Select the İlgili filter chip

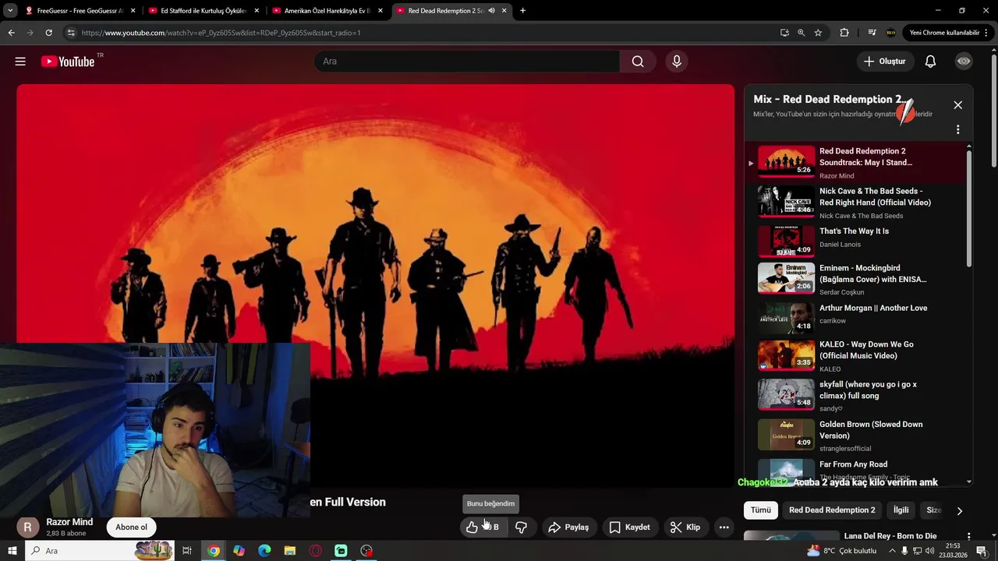901,510
